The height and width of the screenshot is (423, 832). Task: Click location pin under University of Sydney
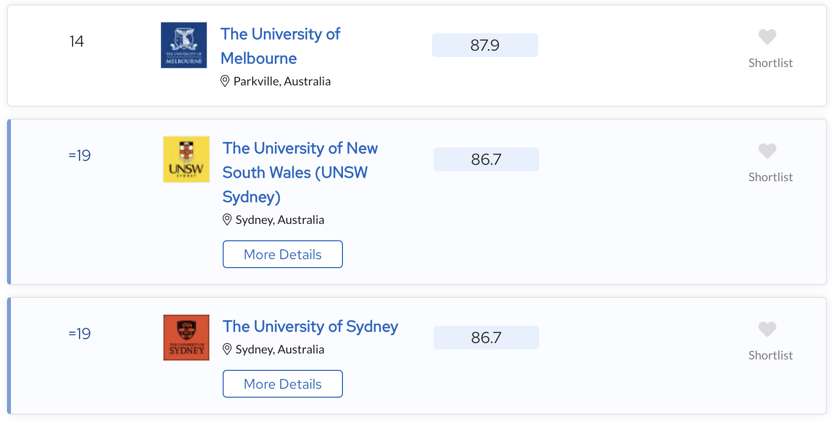point(227,349)
